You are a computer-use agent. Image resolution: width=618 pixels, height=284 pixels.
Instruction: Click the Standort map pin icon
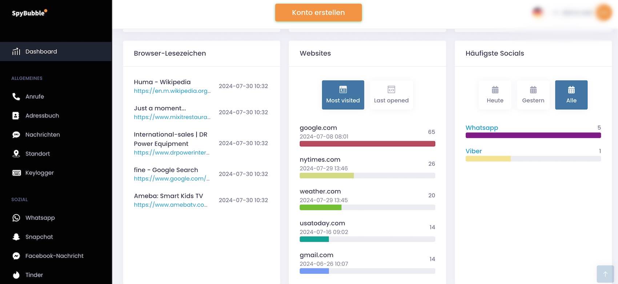(x=16, y=154)
